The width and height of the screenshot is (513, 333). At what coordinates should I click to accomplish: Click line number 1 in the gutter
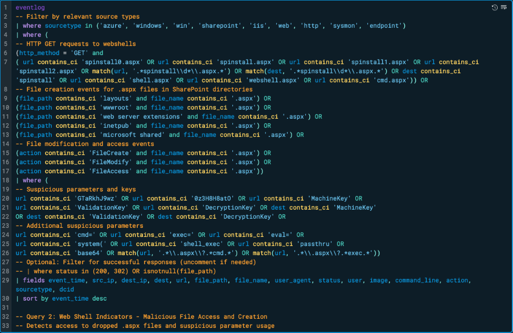pos(6,7)
